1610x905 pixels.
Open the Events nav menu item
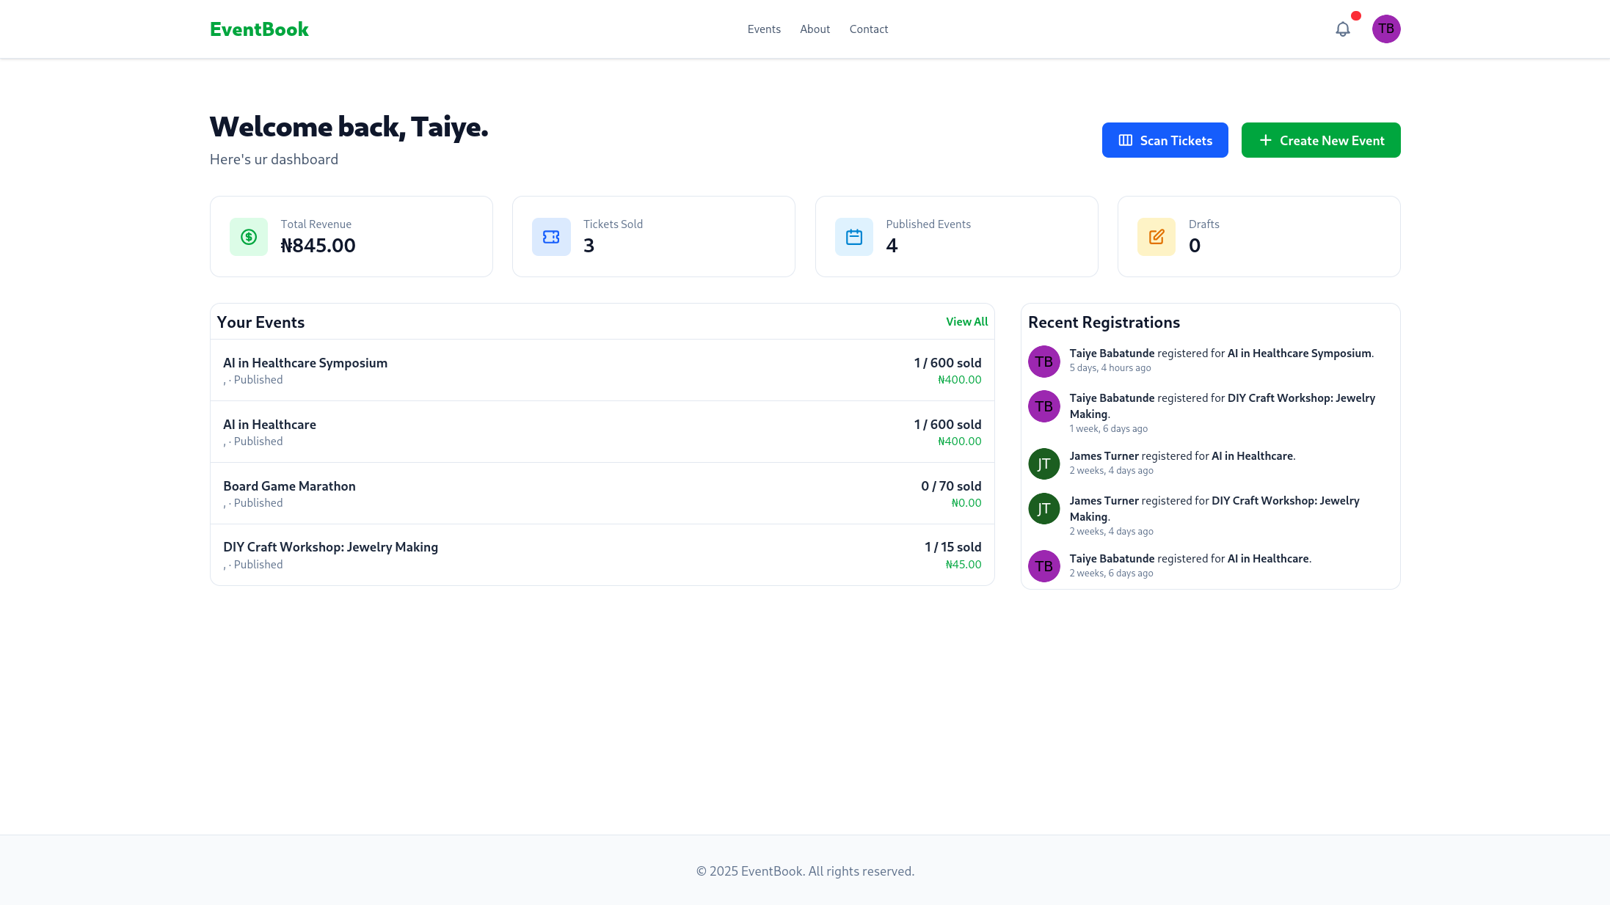point(763,29)
